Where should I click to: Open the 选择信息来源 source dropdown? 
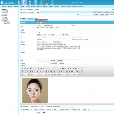pos(54,63)
